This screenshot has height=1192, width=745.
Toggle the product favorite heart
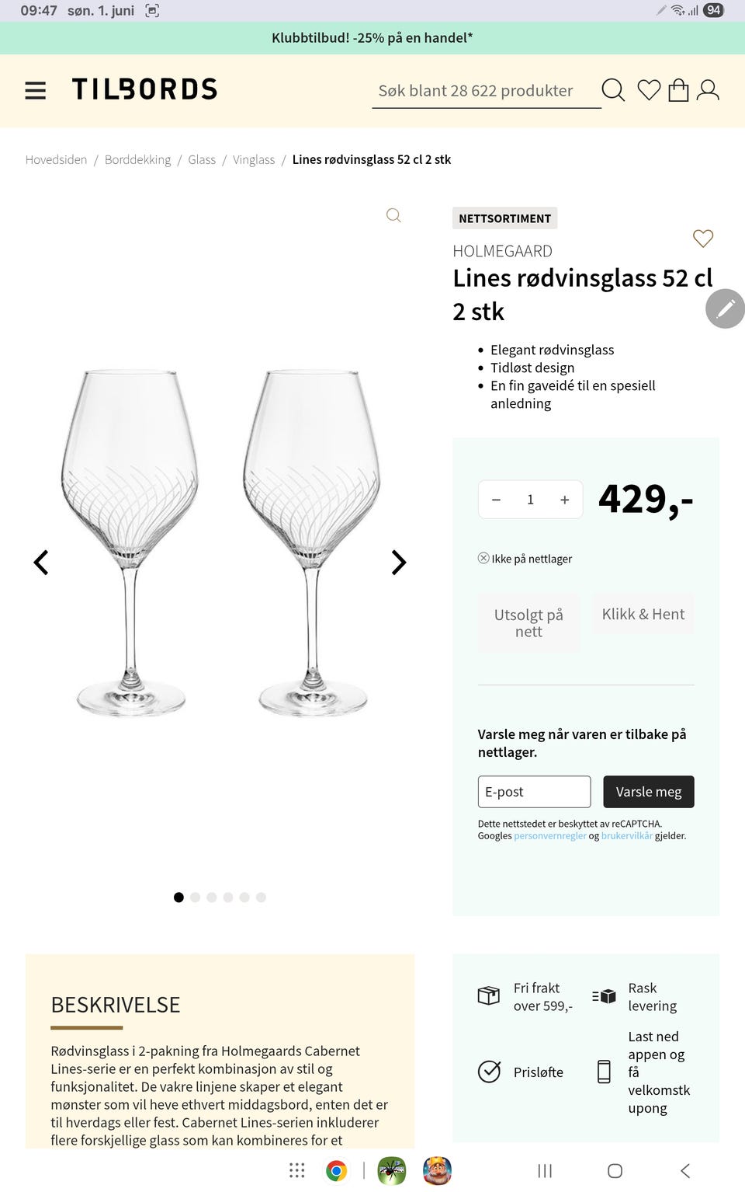(703, 239)
